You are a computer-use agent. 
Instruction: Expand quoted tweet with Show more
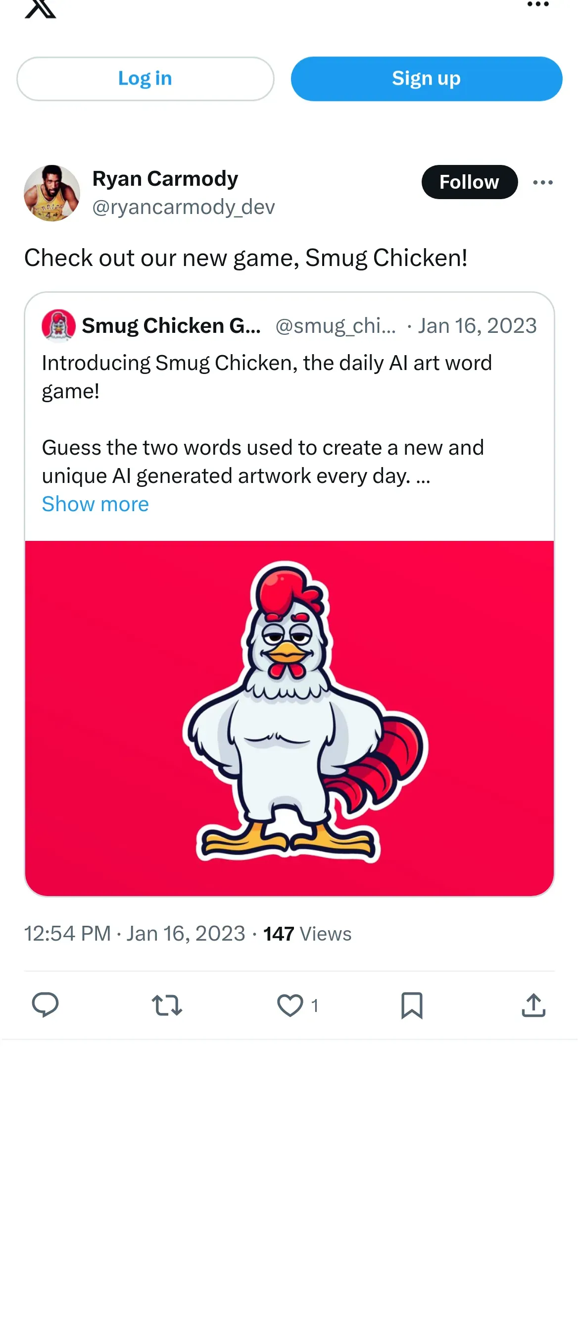point(96,504)
